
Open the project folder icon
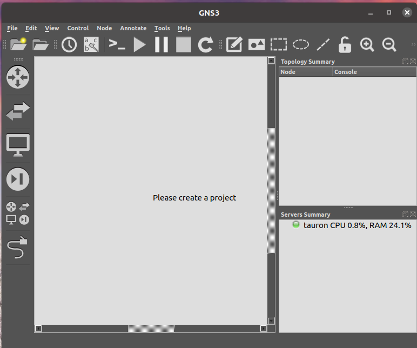tap(41, 44)
